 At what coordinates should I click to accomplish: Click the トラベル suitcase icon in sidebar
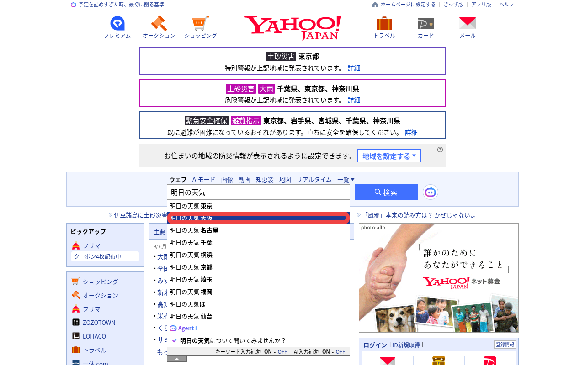pyautogui.click(x=76, y=349)
